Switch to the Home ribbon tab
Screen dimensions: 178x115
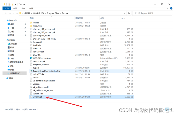click(15, 9)
